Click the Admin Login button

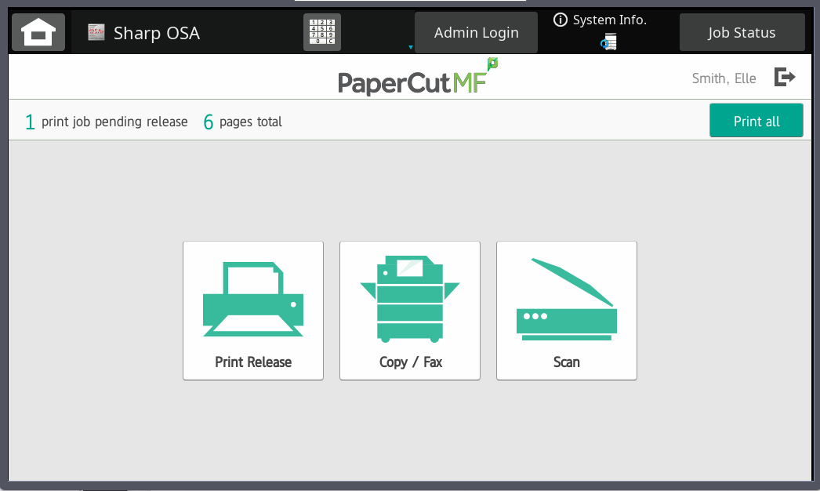coord(476,32)
